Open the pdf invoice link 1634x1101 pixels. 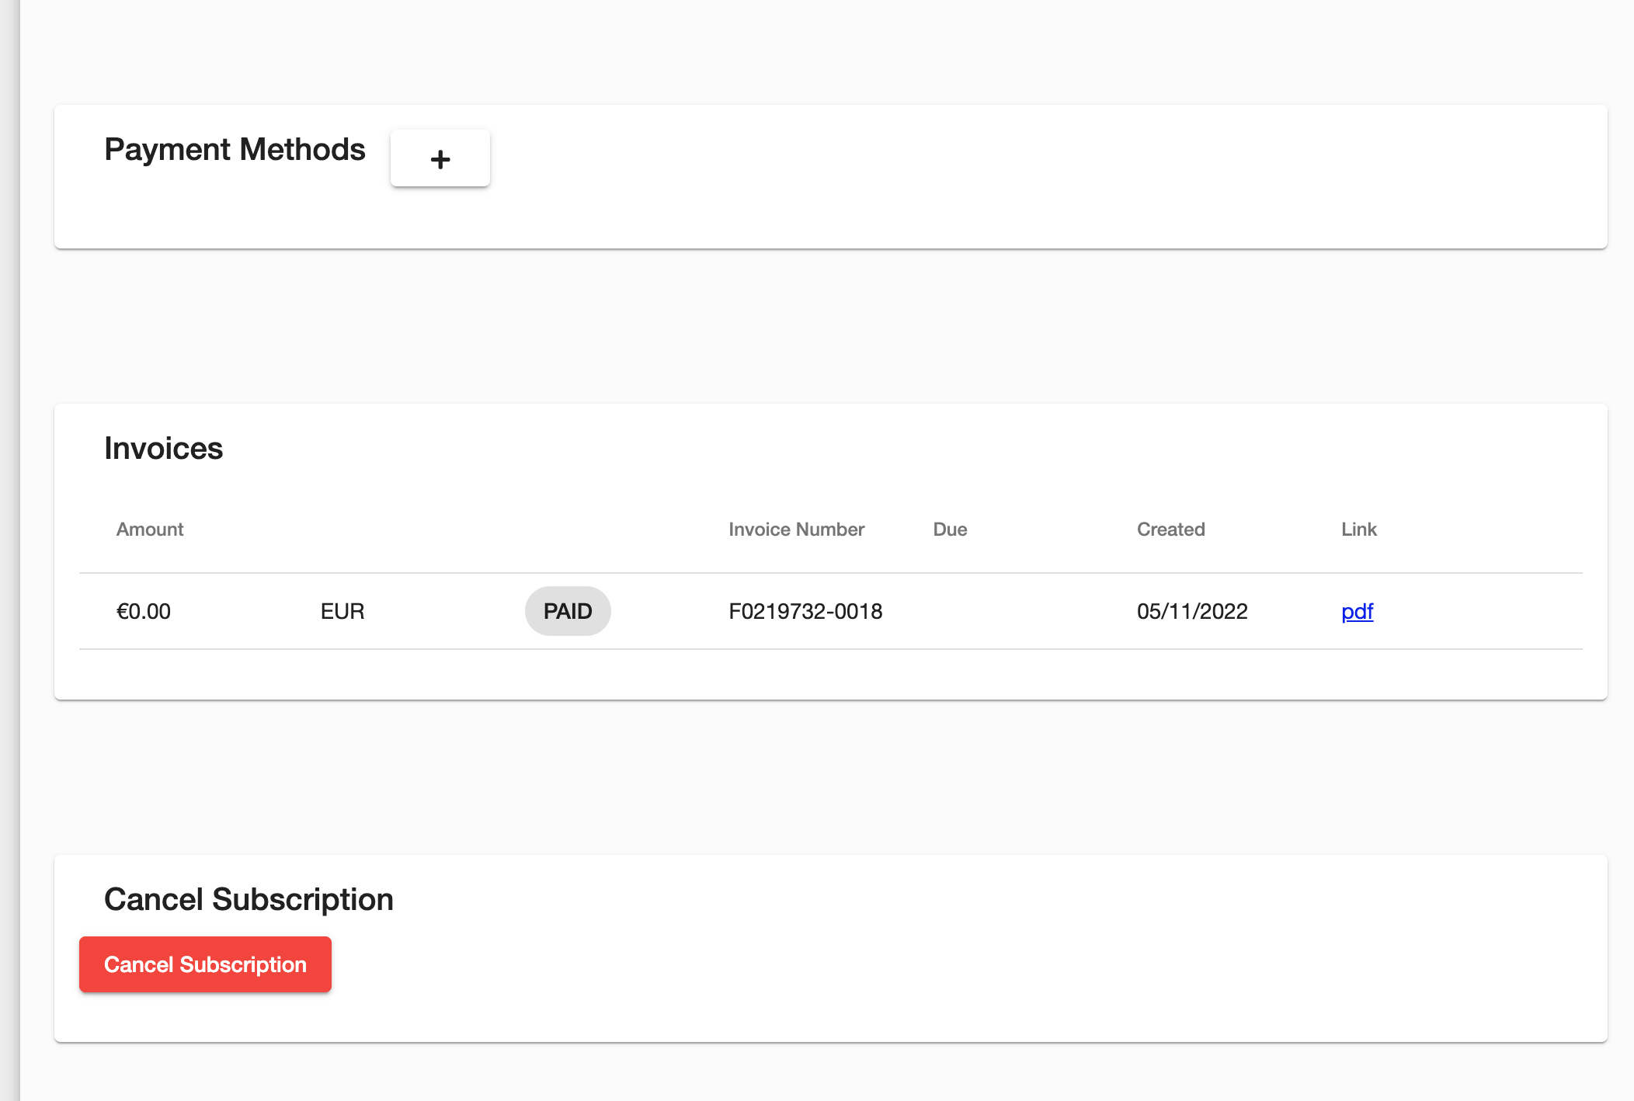pos(1357,612)
